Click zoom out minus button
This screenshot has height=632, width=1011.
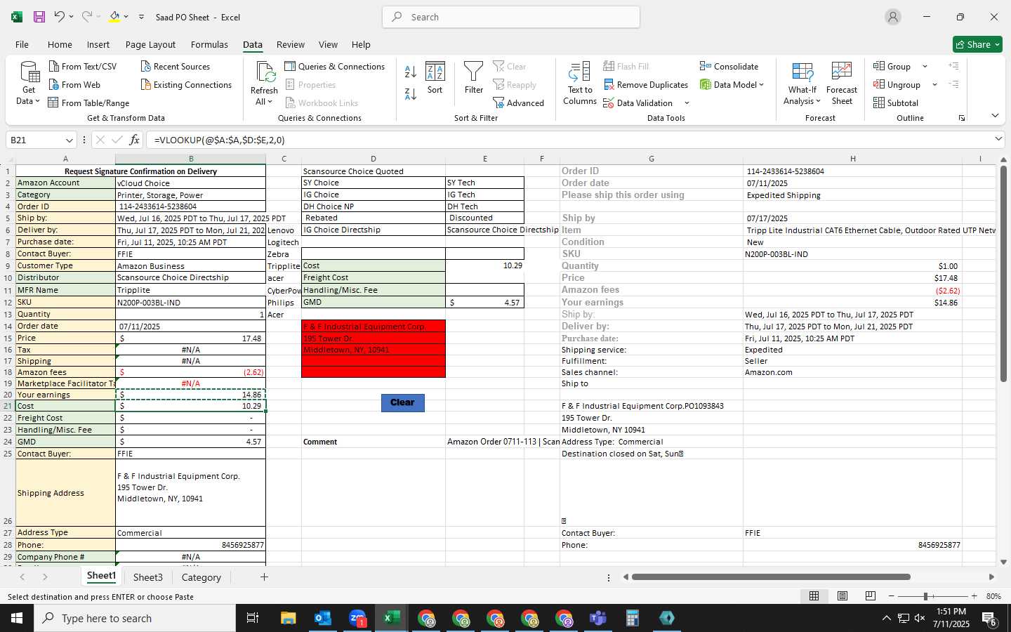point(891,596)
